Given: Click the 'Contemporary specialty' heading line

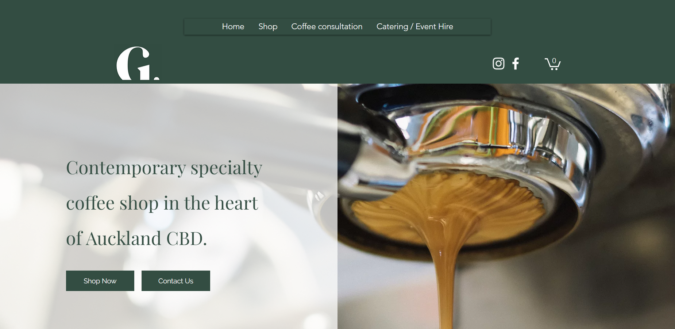Looking at the screenshot, I should [x=164, y=168].
